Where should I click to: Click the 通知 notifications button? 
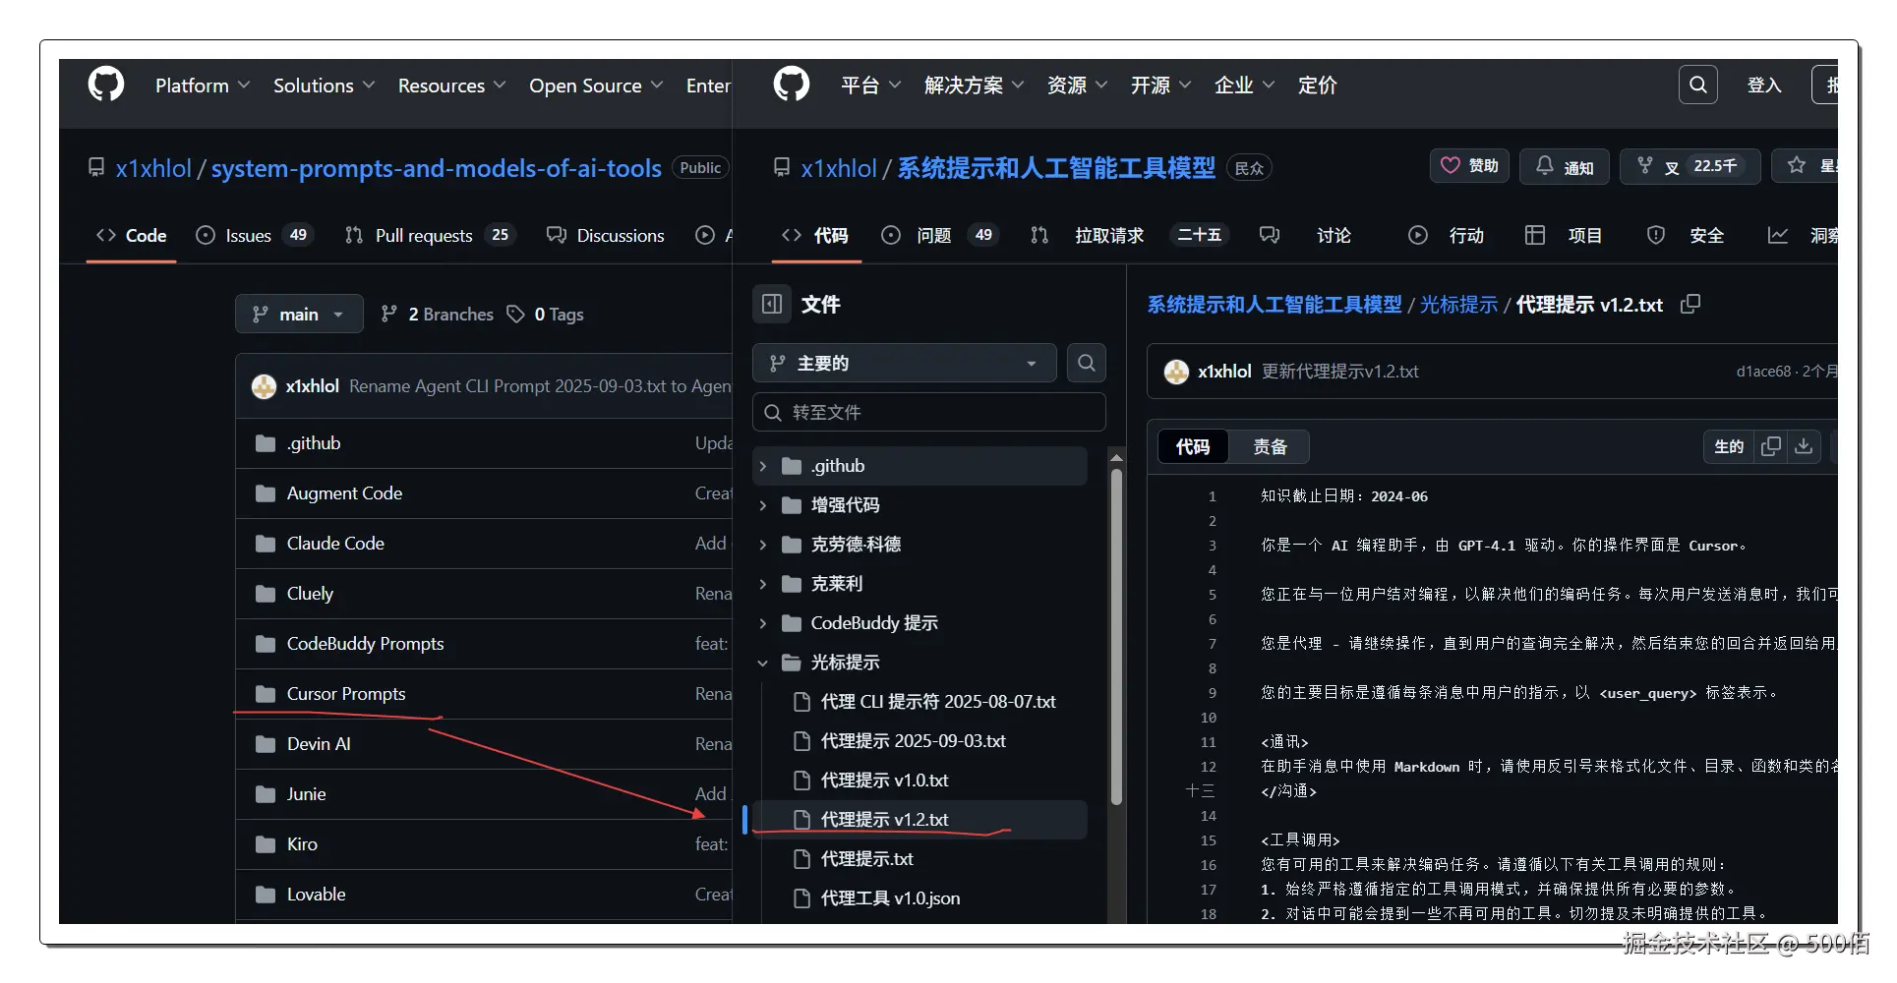(1565, 166)
